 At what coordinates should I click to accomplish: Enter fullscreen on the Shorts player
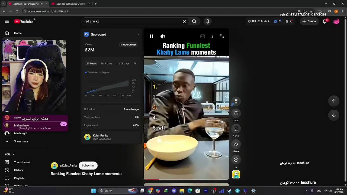pyautogui.click(x=222, y=36)
